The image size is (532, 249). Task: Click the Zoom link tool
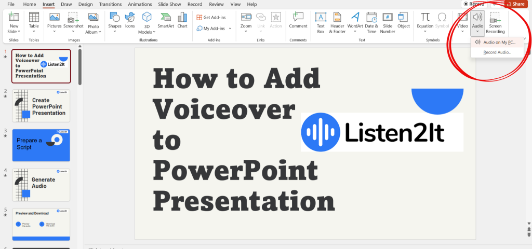pyautogui.click(x=246, y=17)
